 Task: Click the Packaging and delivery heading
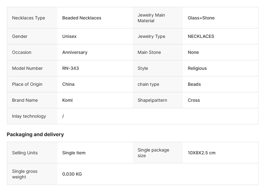(x=35, y=135)
